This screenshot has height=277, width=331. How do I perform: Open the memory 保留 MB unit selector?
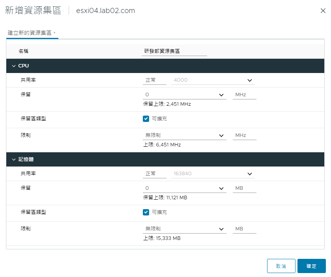[x=245, y=188]
